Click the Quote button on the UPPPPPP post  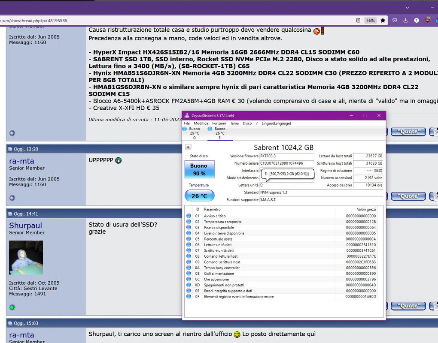click(x=408, y=196)
